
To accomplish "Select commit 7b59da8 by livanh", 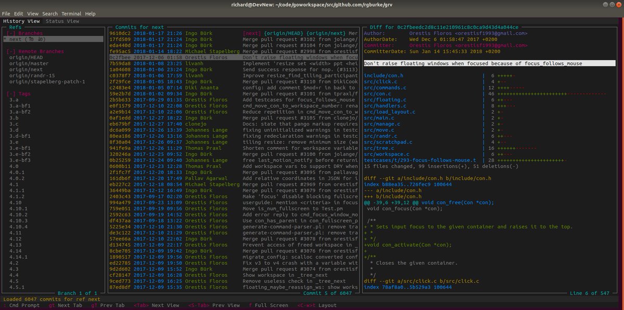I will tap(233, 63).
